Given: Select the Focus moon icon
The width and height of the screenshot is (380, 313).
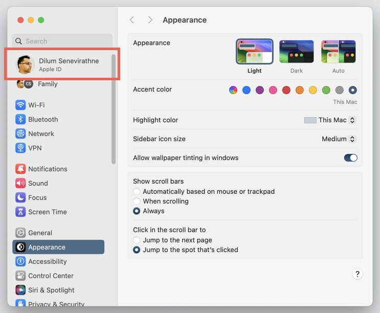Looking at the screenshot, I should tap(20, 197).
